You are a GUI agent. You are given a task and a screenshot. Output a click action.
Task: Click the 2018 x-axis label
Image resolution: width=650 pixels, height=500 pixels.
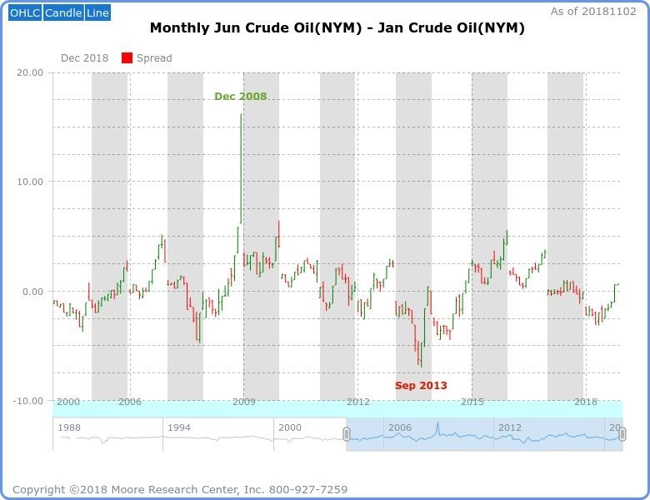pos(586,402)
